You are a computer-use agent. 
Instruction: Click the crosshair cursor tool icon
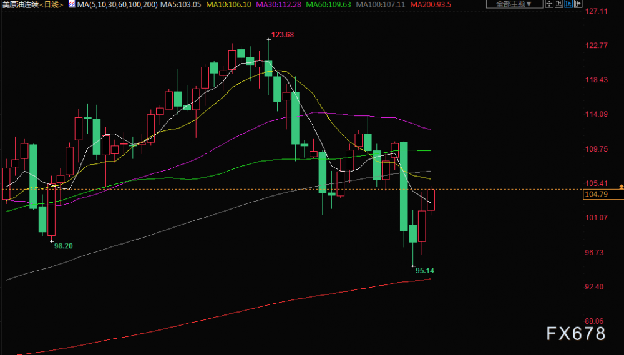[x=549, y=4]
